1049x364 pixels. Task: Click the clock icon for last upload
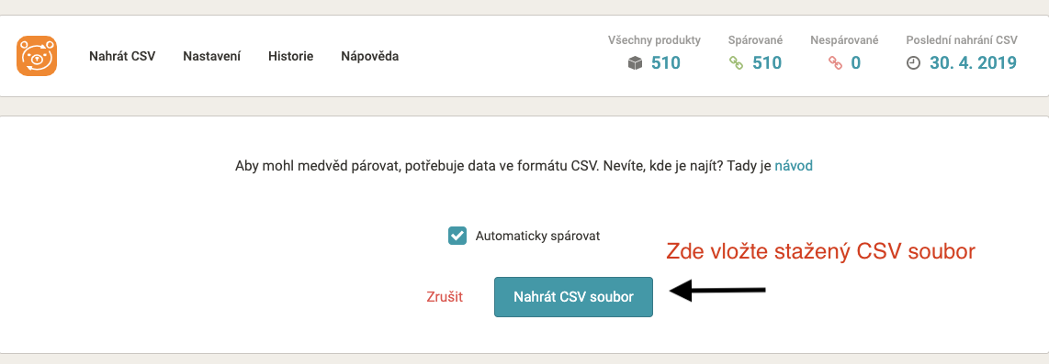click(913, 63)
